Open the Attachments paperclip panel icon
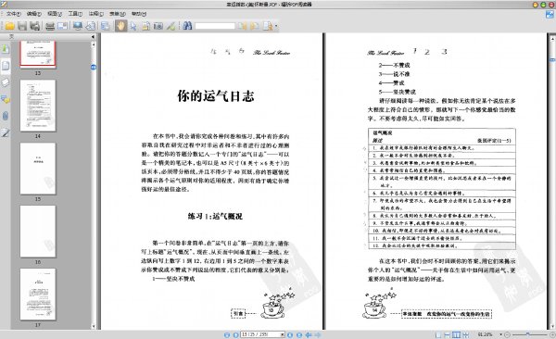Viewport: 556px width, 339px height. coord(6,116)
